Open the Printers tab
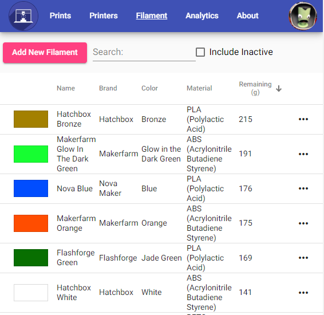324x315 pixels. click(x=104, y=15)
